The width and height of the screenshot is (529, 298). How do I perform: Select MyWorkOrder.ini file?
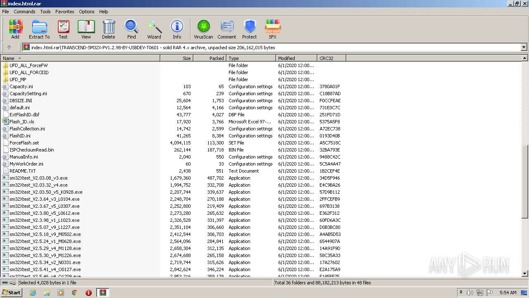(26, 164)
